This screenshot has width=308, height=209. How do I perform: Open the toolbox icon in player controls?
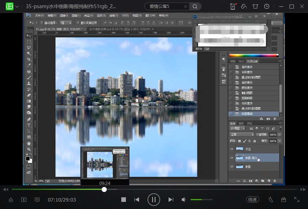pyautogui.click(x=283, y=200)
